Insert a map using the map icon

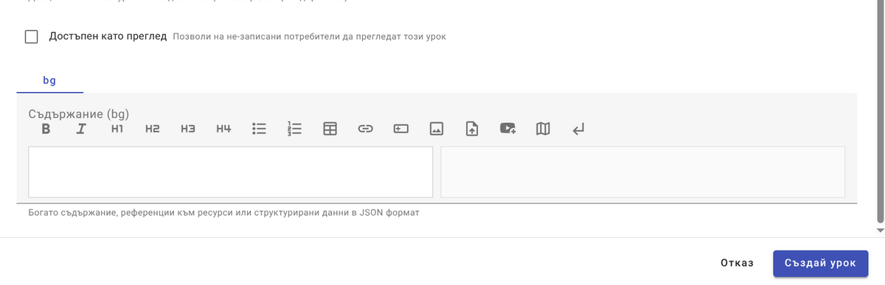click(x=544, y=129)
